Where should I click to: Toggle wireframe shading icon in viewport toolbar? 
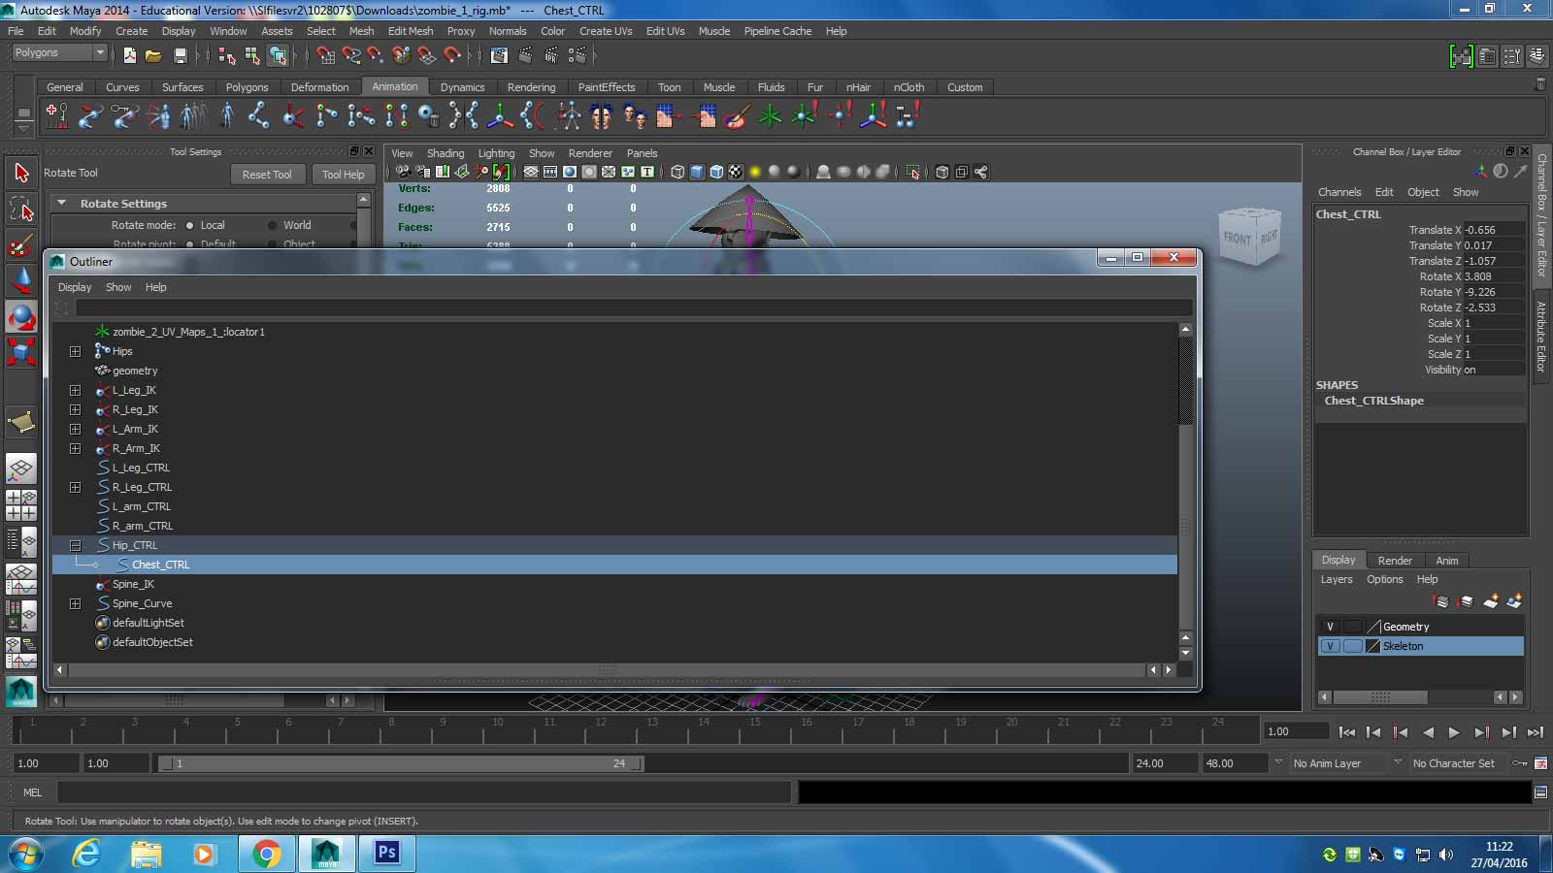coord(677,172)
